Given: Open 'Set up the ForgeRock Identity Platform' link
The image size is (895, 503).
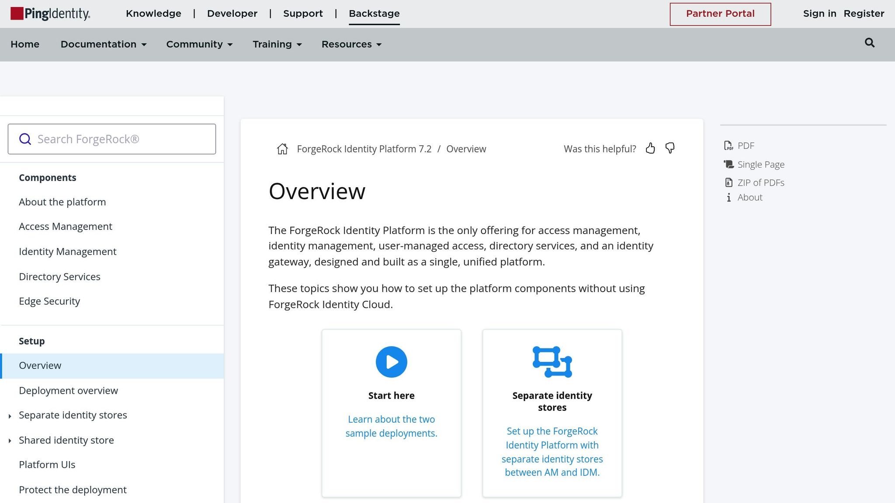Looking at the screenshot, I should [x=552, y=452].
